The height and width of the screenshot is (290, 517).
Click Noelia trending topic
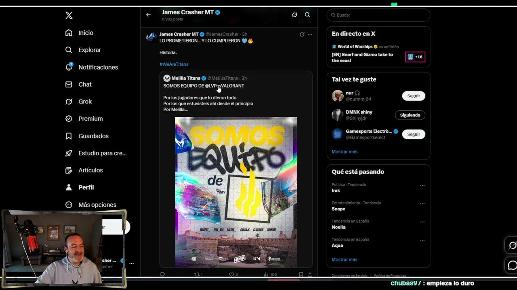pos(338,227)
